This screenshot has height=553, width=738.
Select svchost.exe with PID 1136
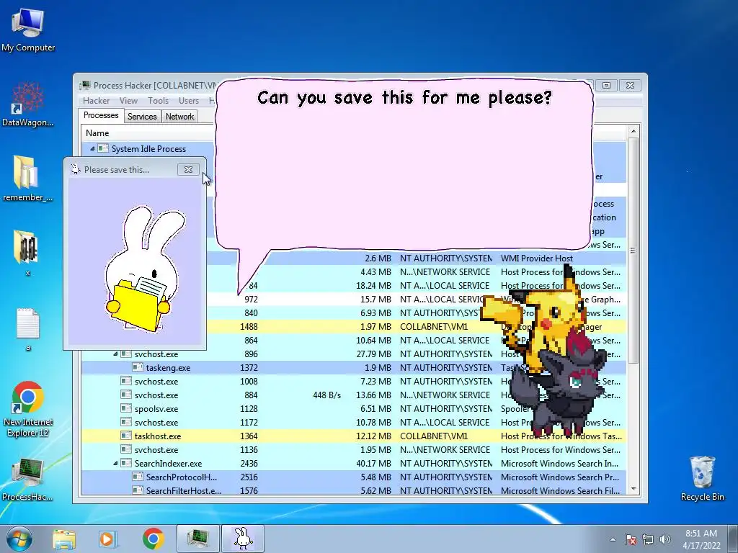coord(354,449)
